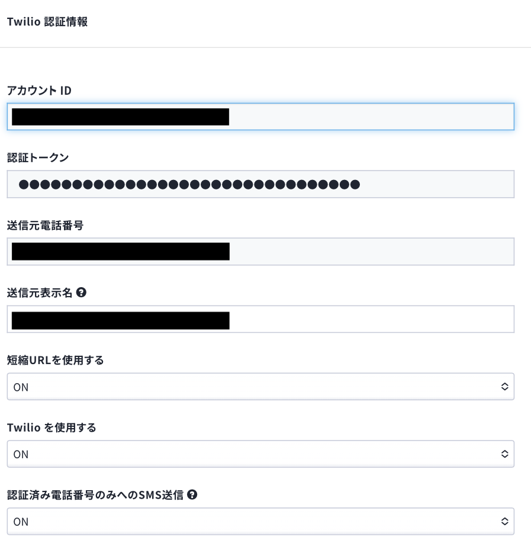Viewport: 531px width, 553px height.
Task: Toggle verified-number-only SMS sending setting
Action: pyautogui.click(x=260, y=522)
